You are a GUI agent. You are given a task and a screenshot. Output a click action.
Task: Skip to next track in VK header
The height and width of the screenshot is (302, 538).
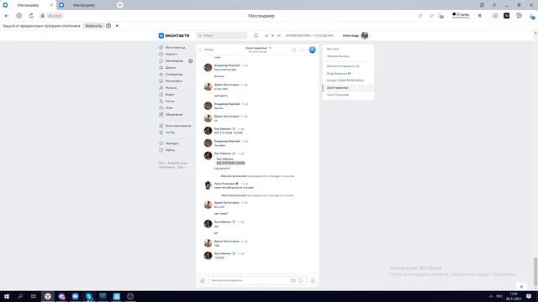point(279,35)
